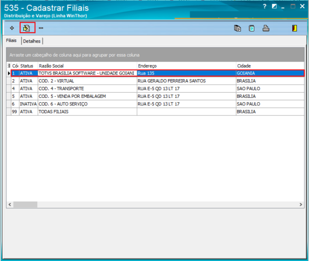Sort by the Razão Social column header
Viewport: 309px width, 261px height.
click(87, 66)
